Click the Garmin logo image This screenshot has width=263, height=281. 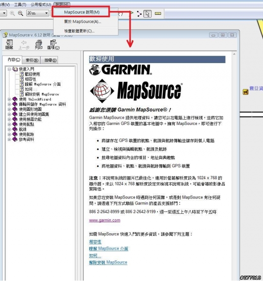pos(120,70)
